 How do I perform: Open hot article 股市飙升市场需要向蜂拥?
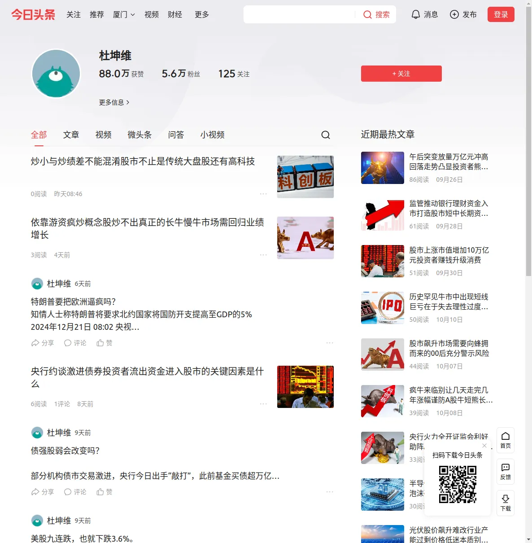click(x=449, y=348)
